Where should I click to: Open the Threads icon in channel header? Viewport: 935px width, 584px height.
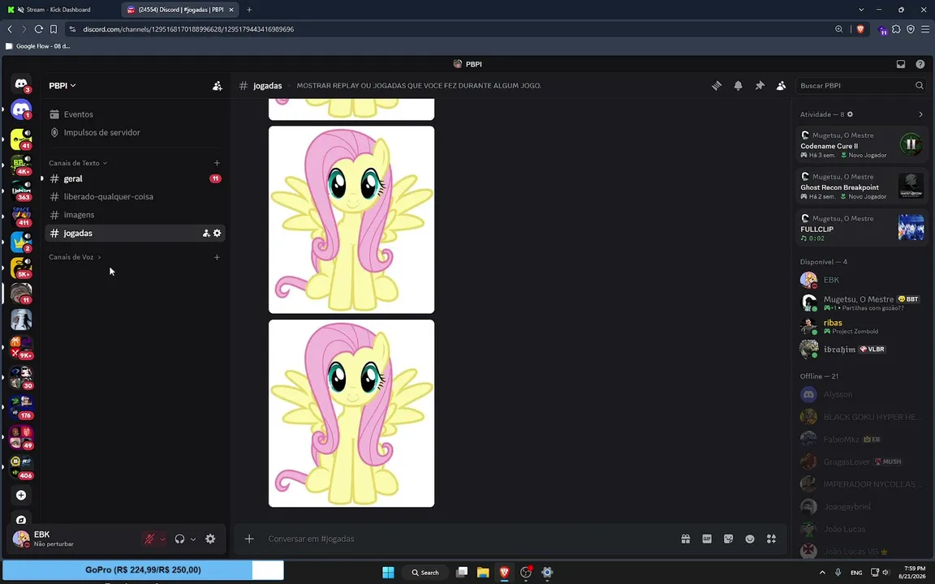point(717,86)
